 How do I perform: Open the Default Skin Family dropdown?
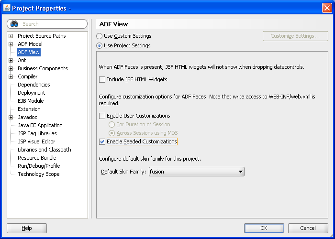pyautogui.click(x=197, y=172)
